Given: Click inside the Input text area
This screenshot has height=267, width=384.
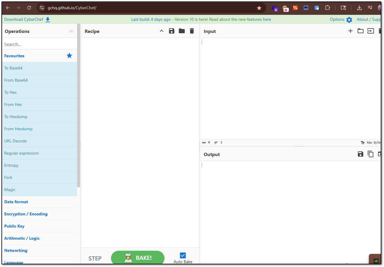Looking at the screenshot, I should click(x=290, y=88).
